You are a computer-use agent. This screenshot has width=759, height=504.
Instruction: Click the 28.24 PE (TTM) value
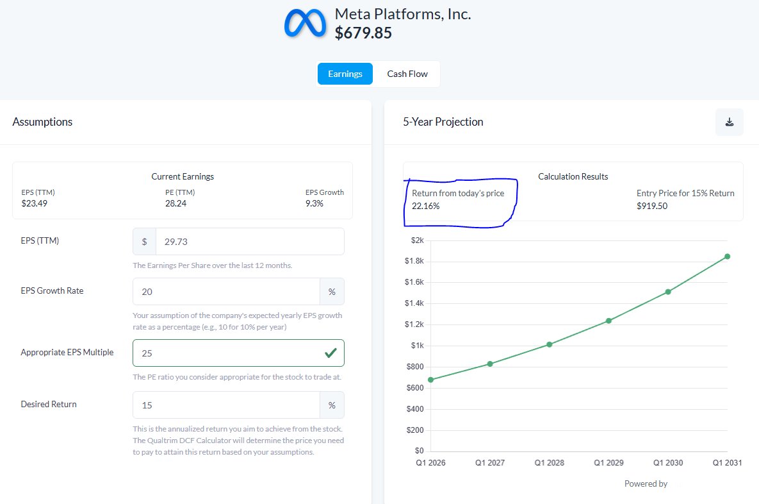pyautogui.click(x=175, y=203)
